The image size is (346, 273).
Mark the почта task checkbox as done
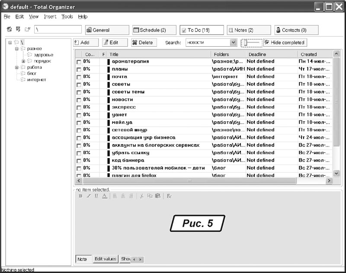(x=78, y=77)
